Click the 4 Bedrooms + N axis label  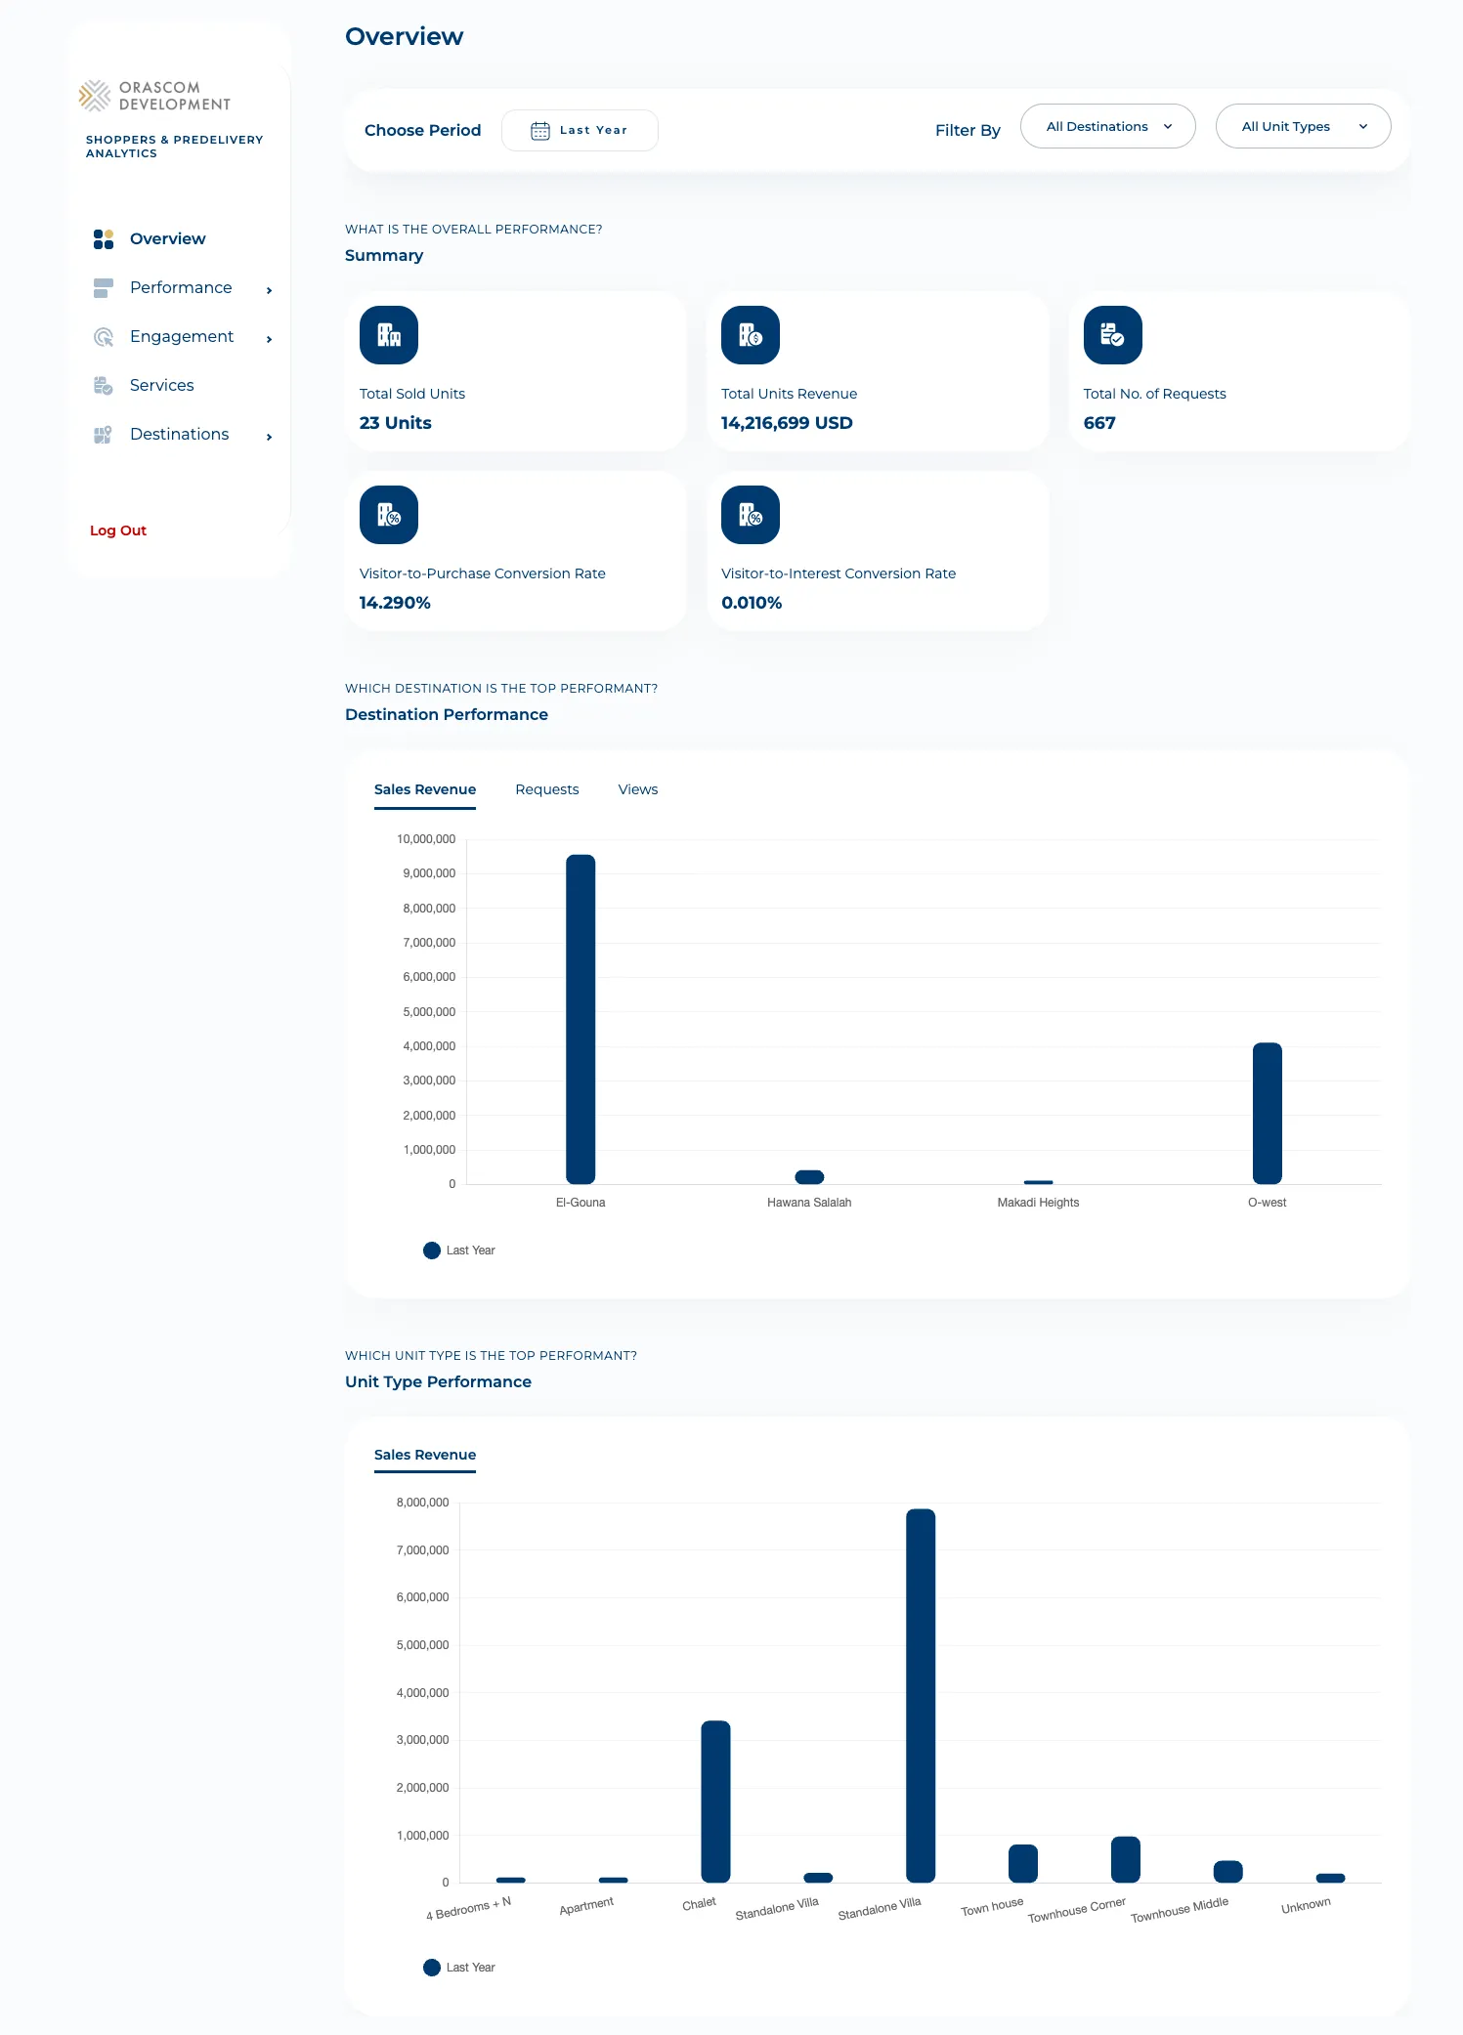point(468,1909)
